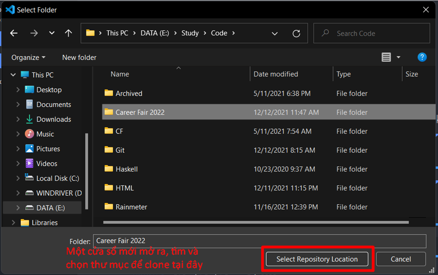
Task: Select Downloads in navigation pane
Action: point(54,119)
